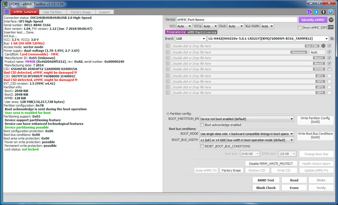Click the binary file icon in GP4 row
Screen dimensions: 338x205
click(x=168, y=93)
